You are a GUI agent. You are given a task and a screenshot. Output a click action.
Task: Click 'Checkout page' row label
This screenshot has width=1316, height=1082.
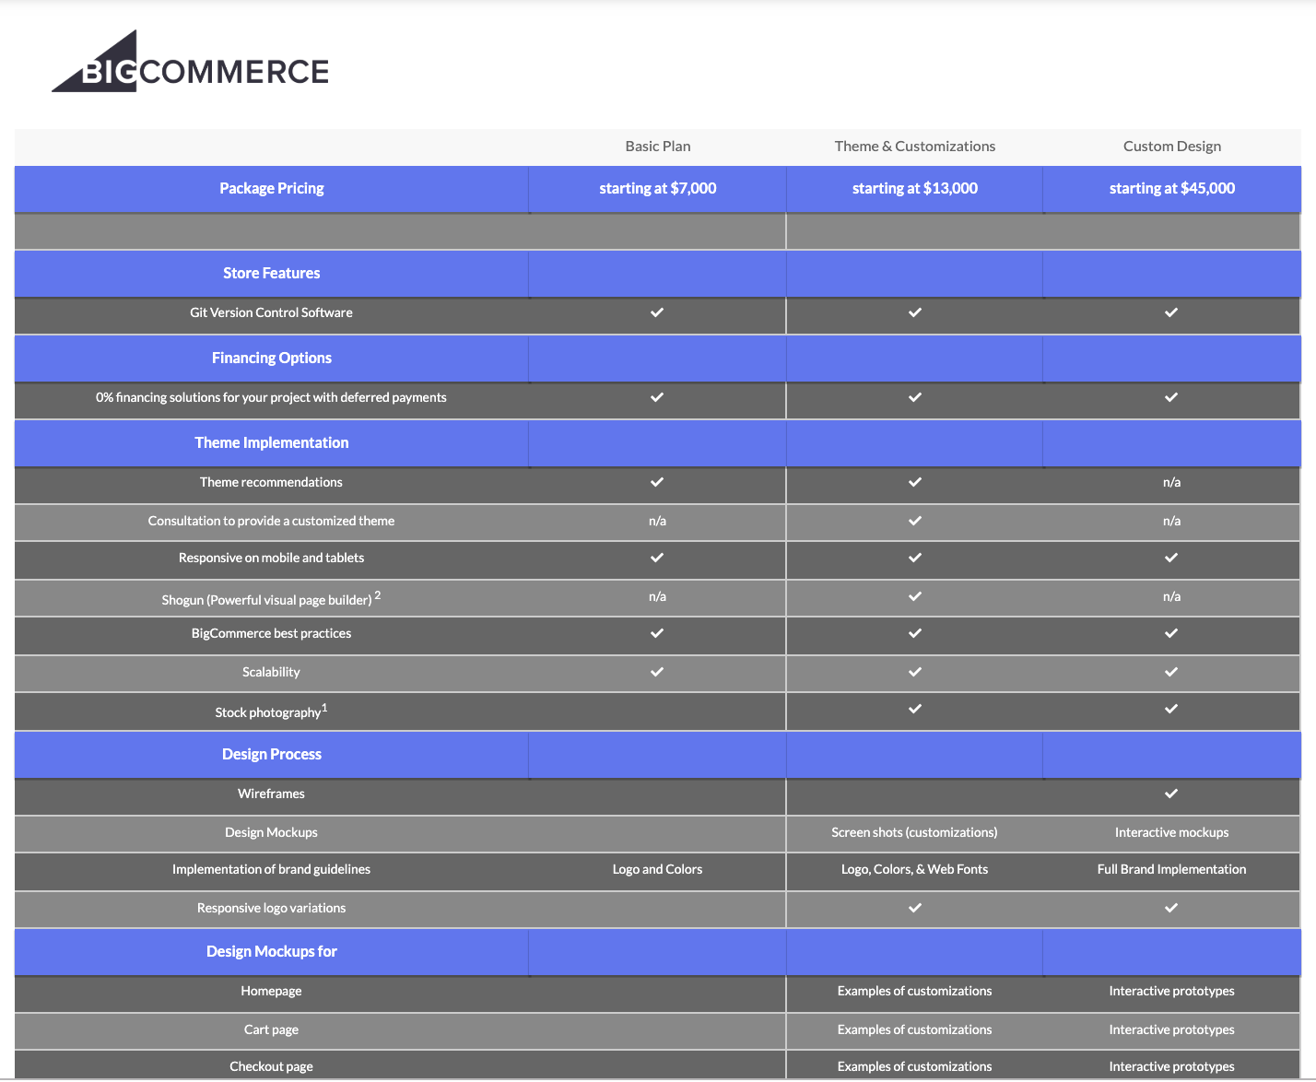(x=272, y=1066)
